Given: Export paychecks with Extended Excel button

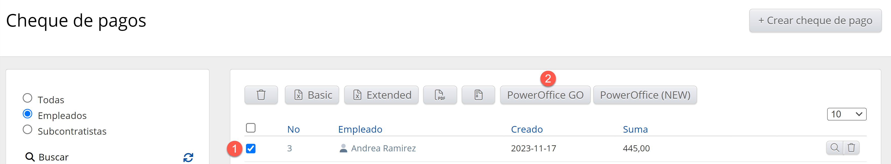Looking at the screenshot, I should point(381,95).
